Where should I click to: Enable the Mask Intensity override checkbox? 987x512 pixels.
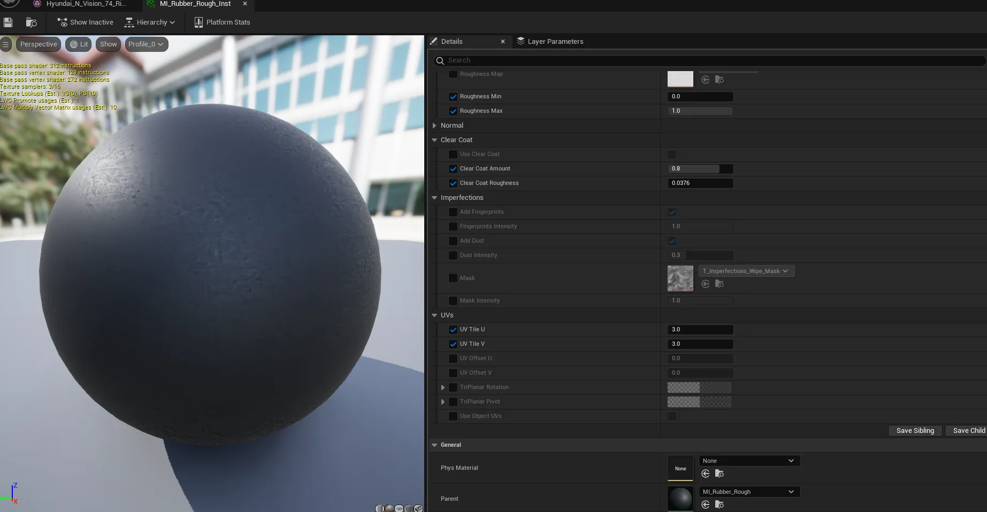click(x=453, y=301)
